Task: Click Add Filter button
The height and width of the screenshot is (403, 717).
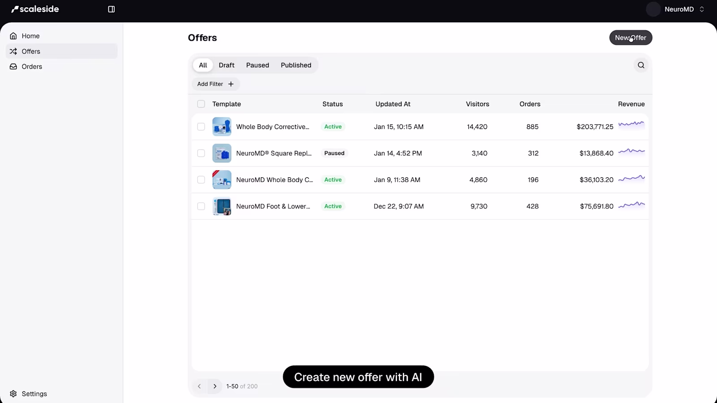Action: (x=216, y=84)
